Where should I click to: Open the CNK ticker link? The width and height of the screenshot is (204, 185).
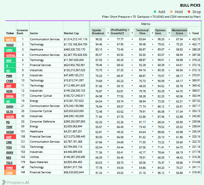click(9, 142)
